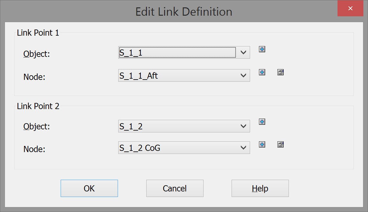Open Help for this dialog
Screen dimensions: 368x212
click(x=260, y=188)
